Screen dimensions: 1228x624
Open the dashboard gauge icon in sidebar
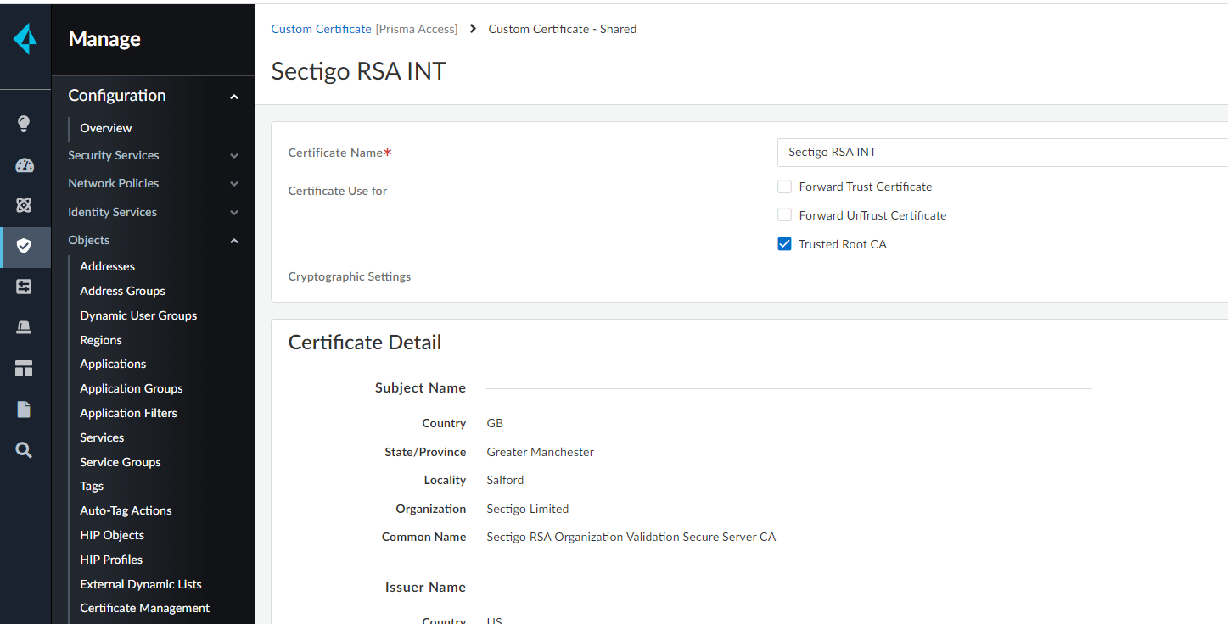click(24, 165)
